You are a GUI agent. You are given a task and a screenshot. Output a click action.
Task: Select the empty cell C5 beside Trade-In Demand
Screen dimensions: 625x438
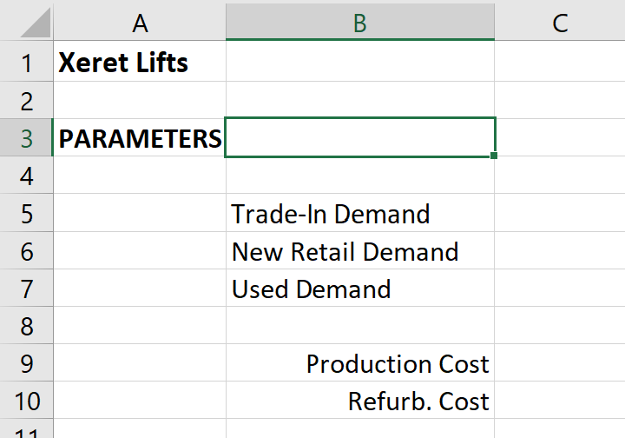pos(560,213)
